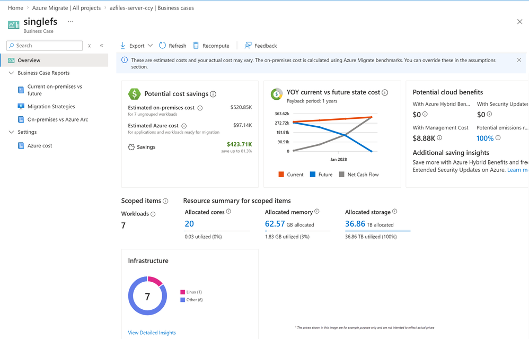Open the ellipsis menu beside singlefs
The height and width of the screenshot is (339, 529).
pyautogui.click(x=70, y=22)
